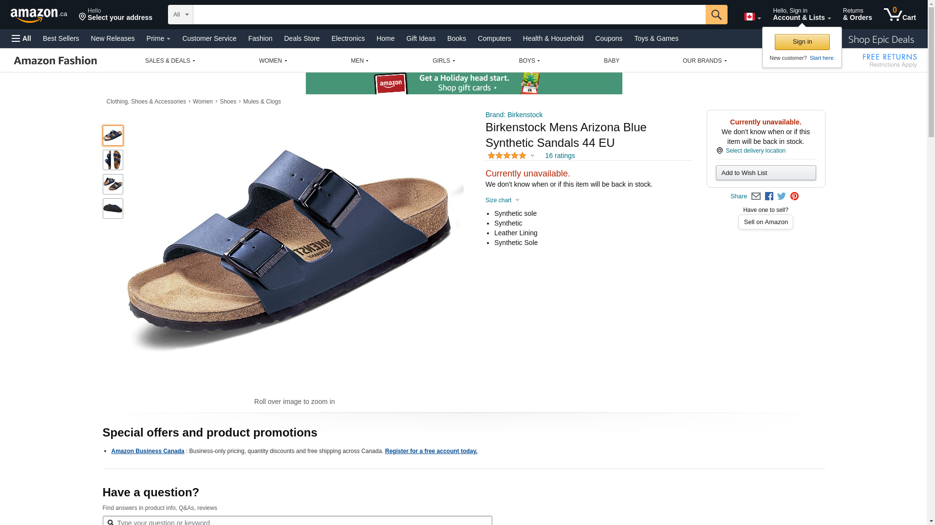Open the All hamburger menu
Screen dimensions: 935x525
click(21, 38)
